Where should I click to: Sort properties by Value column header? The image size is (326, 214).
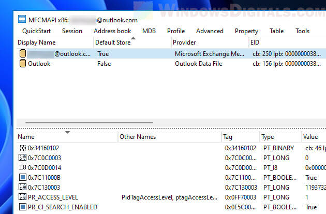[314, 137]
